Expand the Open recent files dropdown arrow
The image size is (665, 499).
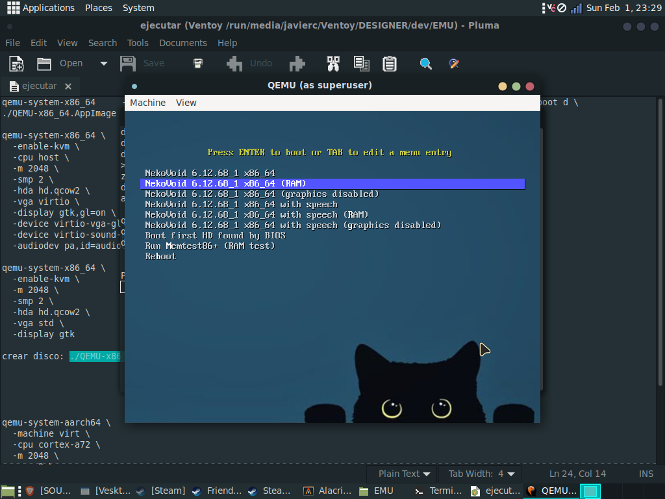pos(103,64)
